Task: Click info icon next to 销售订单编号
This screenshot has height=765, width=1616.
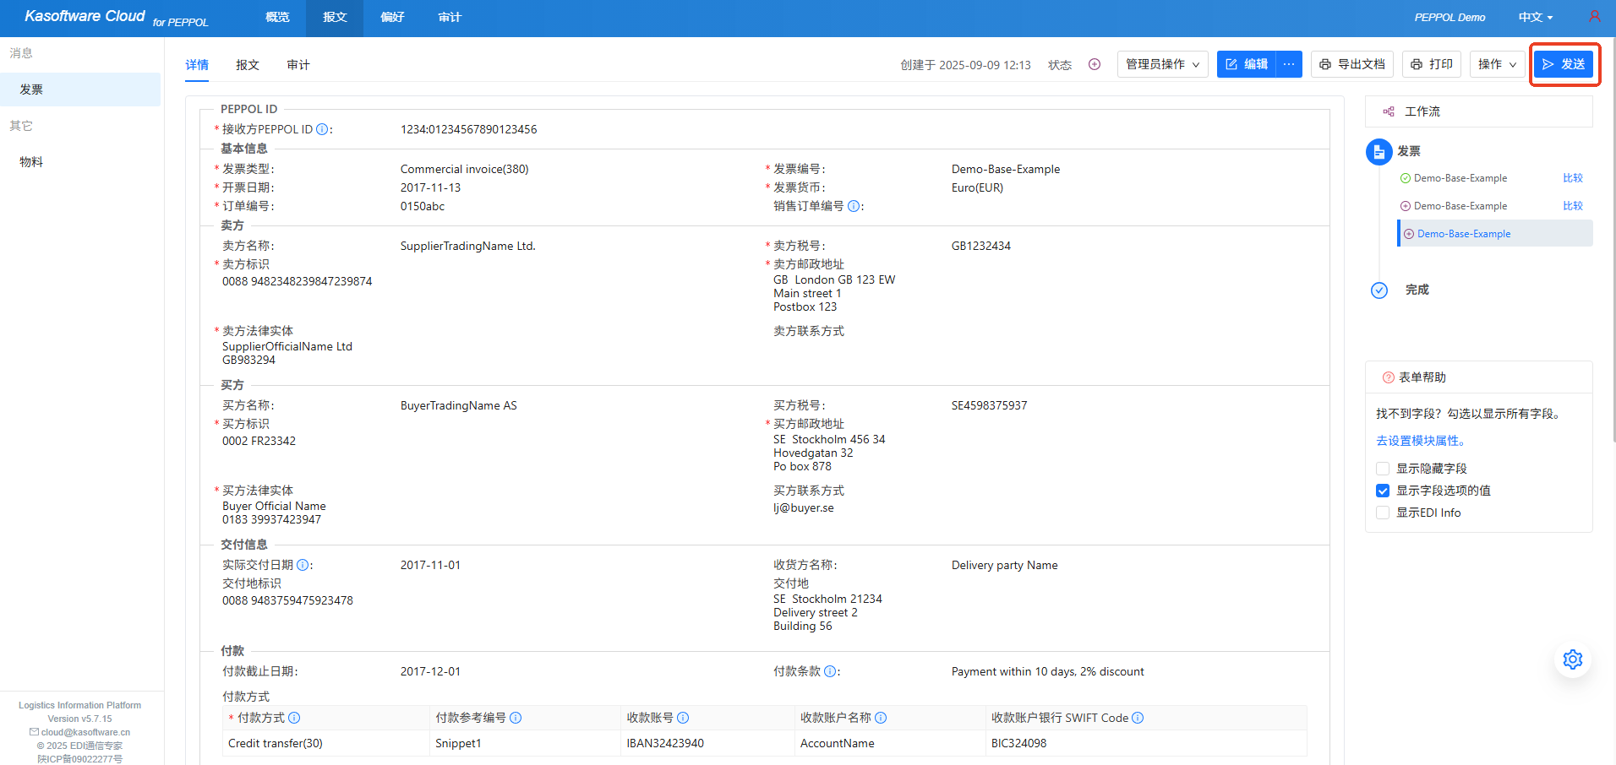Action: point(854,206)
